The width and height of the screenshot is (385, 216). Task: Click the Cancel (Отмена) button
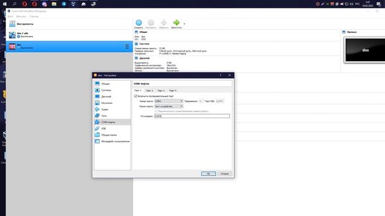pos(224,173)
